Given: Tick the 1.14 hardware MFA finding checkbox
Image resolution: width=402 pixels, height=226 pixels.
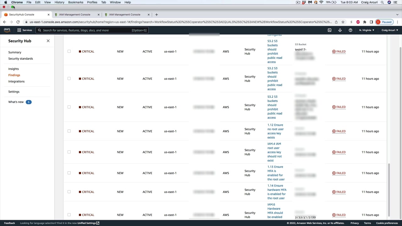Looking at the screenshot, I should 69,192.
